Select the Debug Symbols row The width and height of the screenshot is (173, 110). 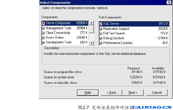pos(134,38)
